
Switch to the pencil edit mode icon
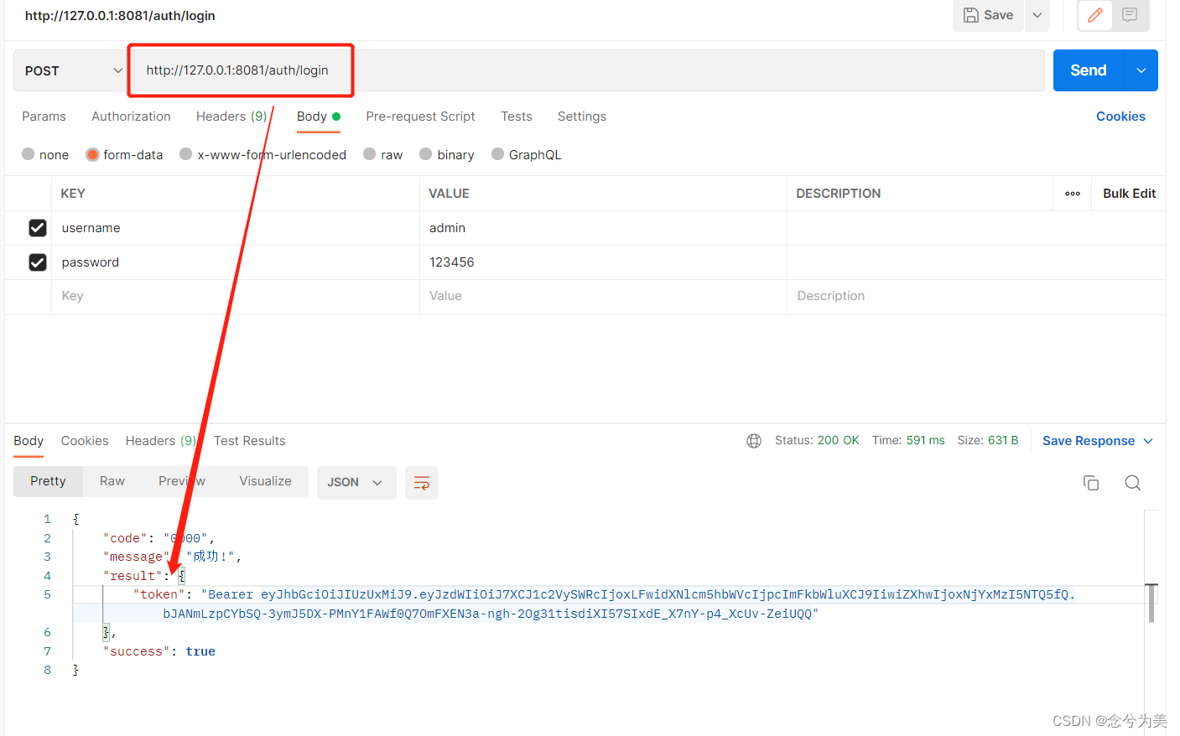click(x=1094, y=15)
